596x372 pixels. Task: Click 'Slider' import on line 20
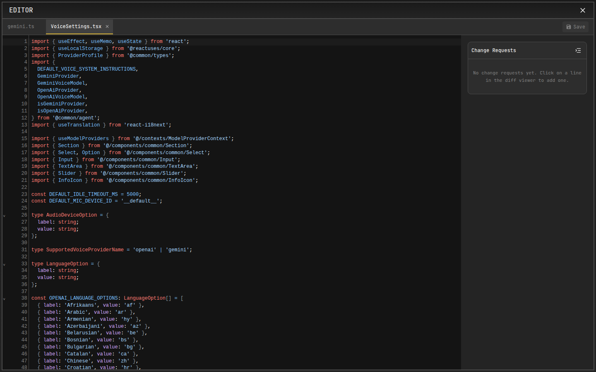pos(67,174)
